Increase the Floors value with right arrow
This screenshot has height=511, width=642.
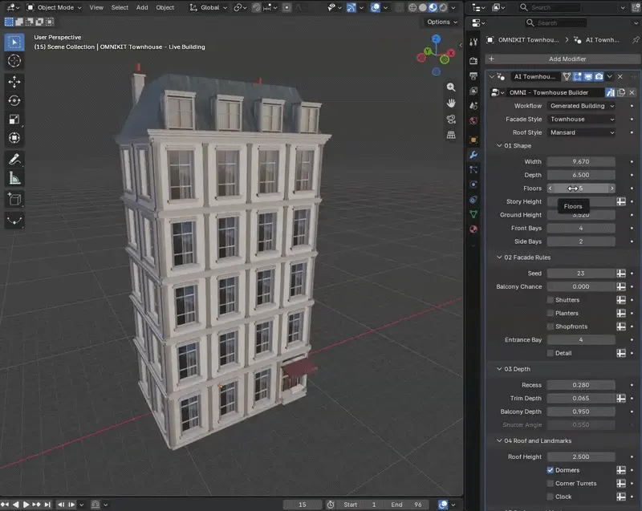pos(612,189)
